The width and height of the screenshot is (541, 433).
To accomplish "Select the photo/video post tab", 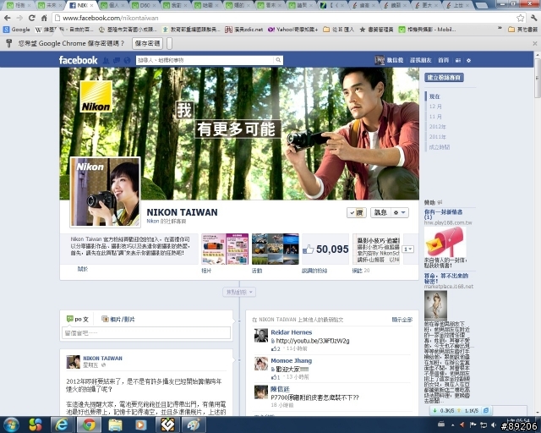I will [118, 319].
